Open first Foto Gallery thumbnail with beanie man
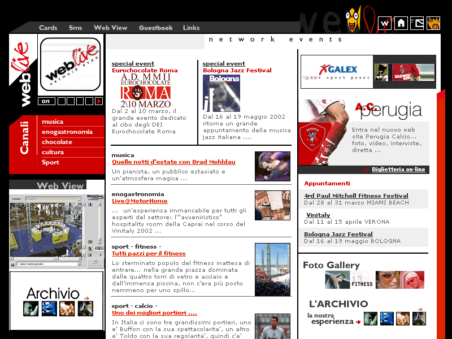 [x=337, y=280]
